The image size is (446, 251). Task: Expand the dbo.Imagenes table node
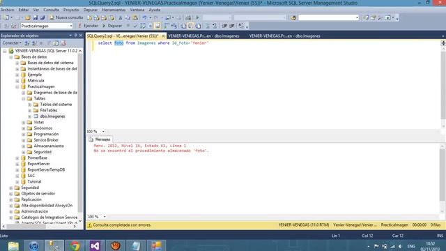29,116
